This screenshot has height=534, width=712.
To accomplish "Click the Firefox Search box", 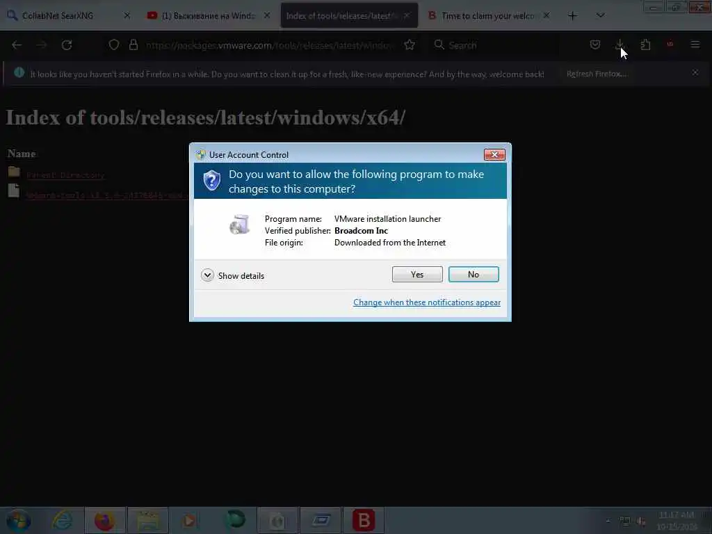I will click(x=495, y=45).
